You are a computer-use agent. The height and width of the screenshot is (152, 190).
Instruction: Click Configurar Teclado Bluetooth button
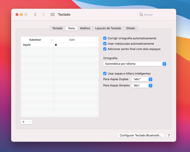[140, 135]
